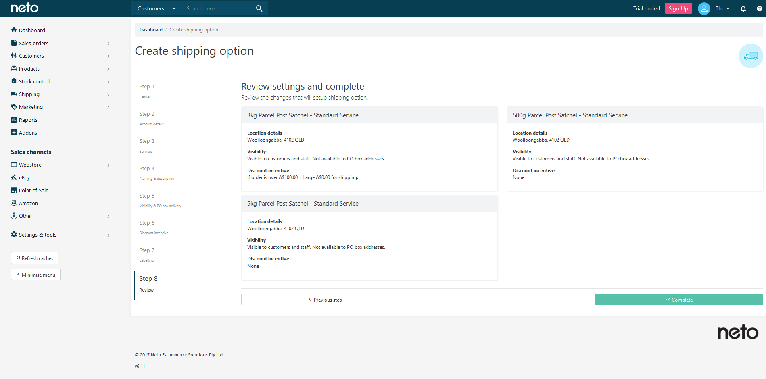The width and height of the screenshot is (766, 379).
Task: Go to Step 4 Naming & description
Action: click(157, 173)
